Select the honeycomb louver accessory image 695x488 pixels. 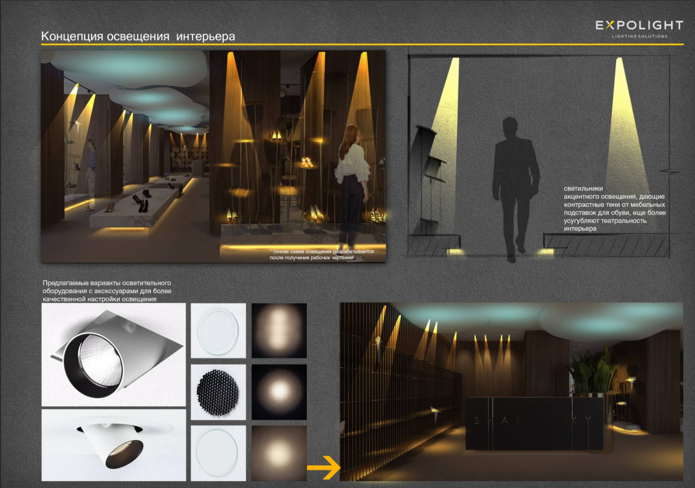[218, 392]
